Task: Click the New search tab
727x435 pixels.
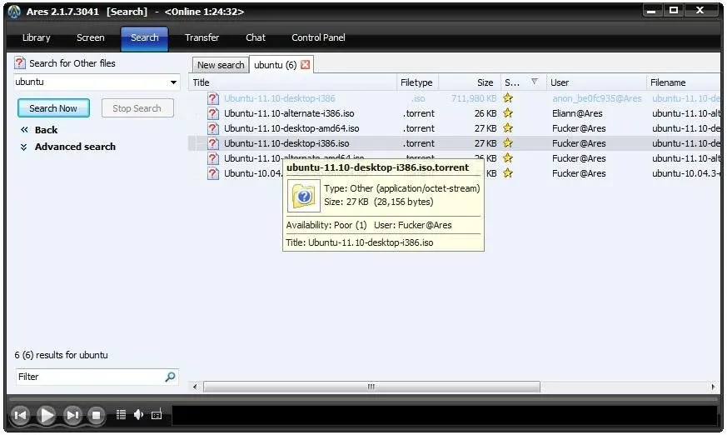Action: pos(221,65)
